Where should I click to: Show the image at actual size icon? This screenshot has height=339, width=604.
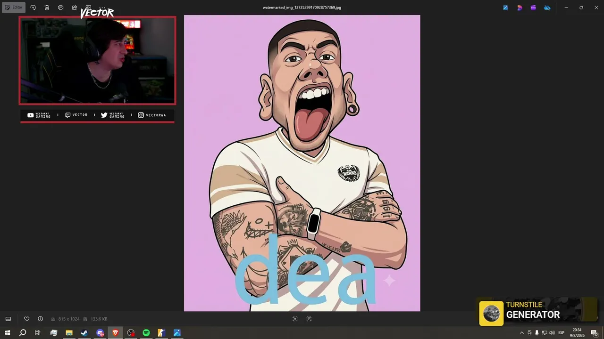(x=309, y=319)
